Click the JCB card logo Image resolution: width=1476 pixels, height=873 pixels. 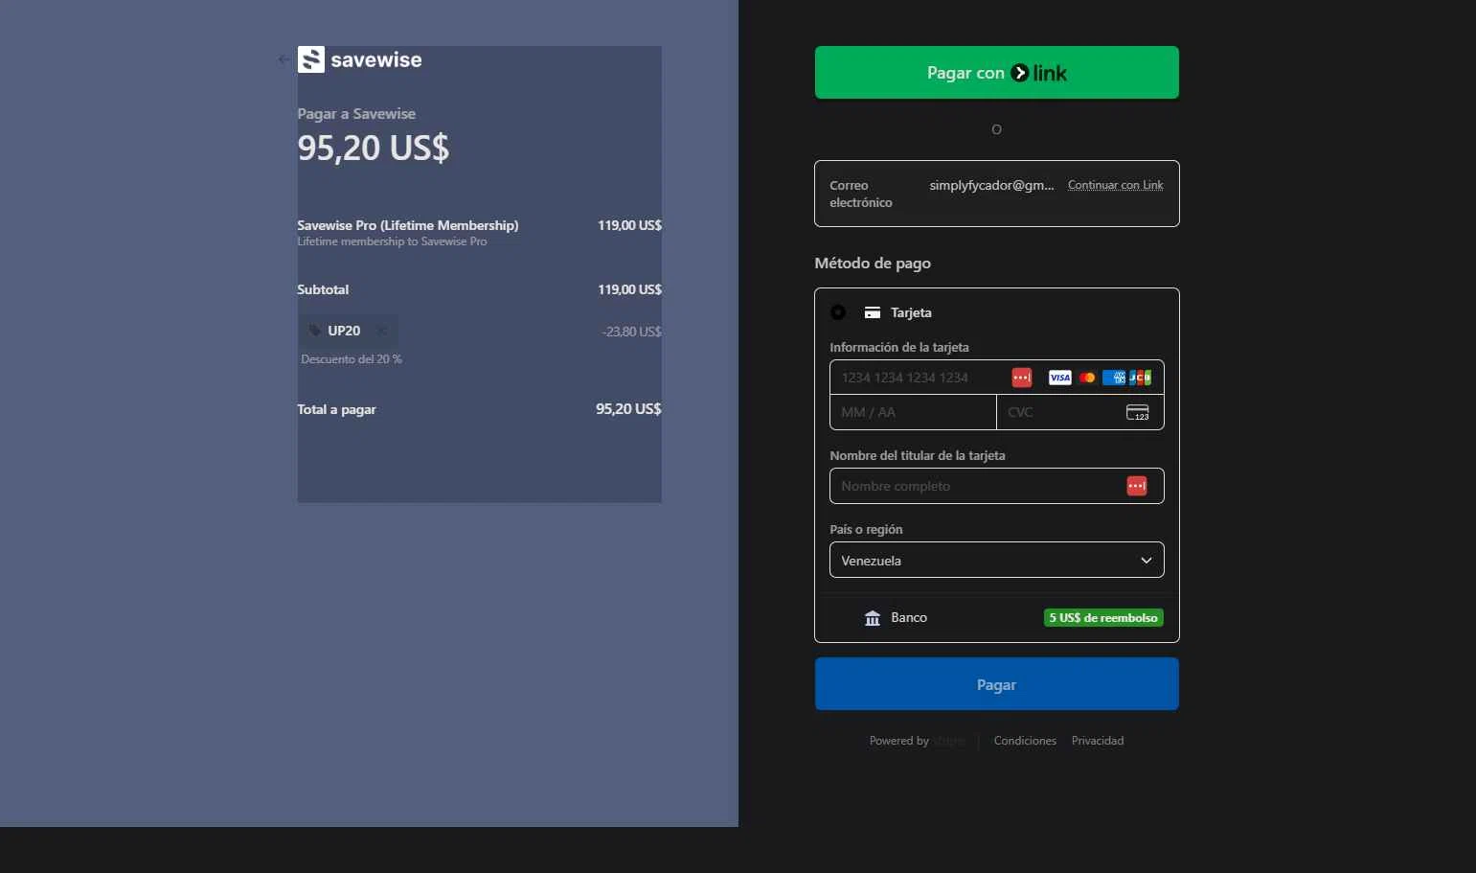pyautogui.click(x=1140, y=378)
